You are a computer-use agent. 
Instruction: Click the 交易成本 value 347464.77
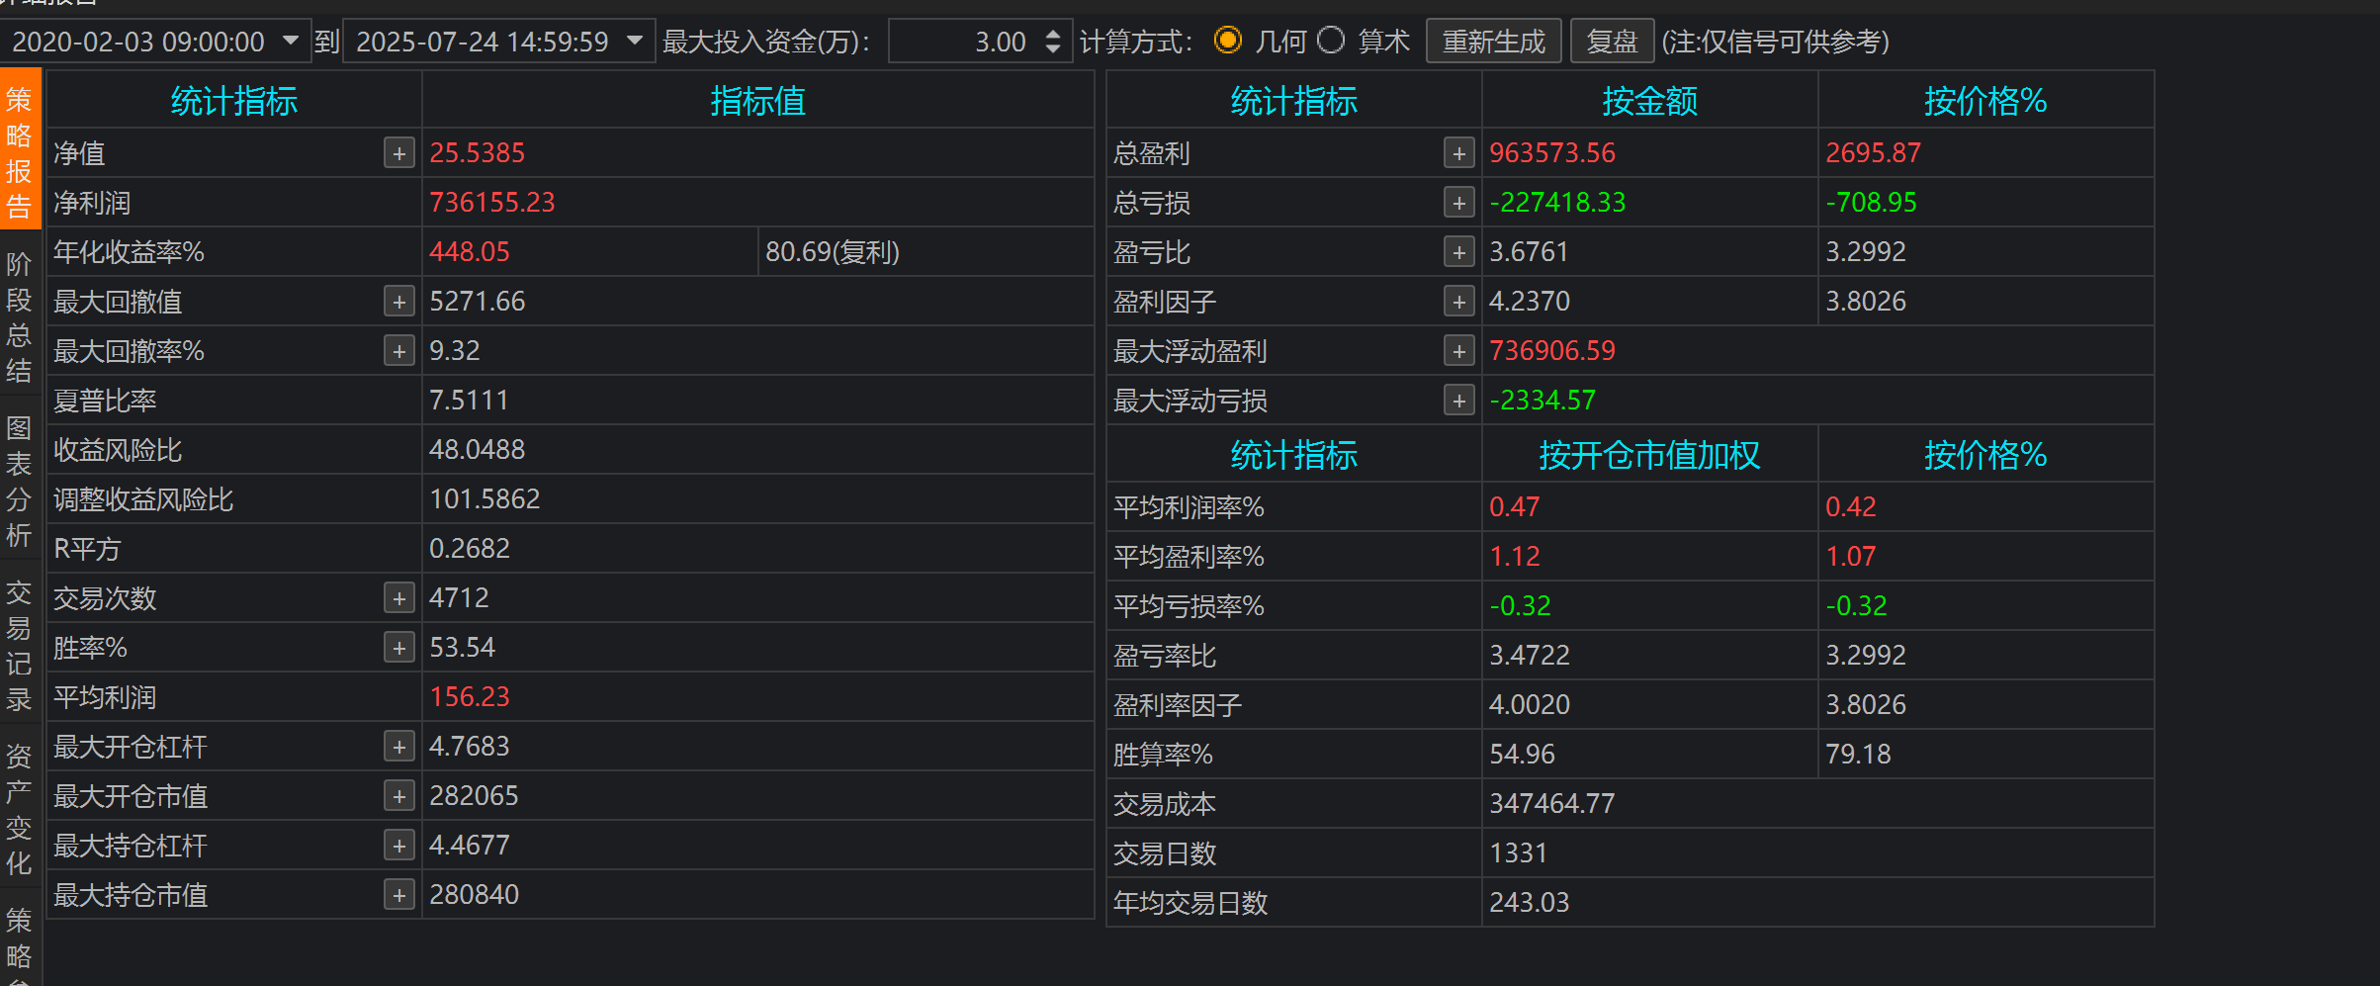(1551, 804)
